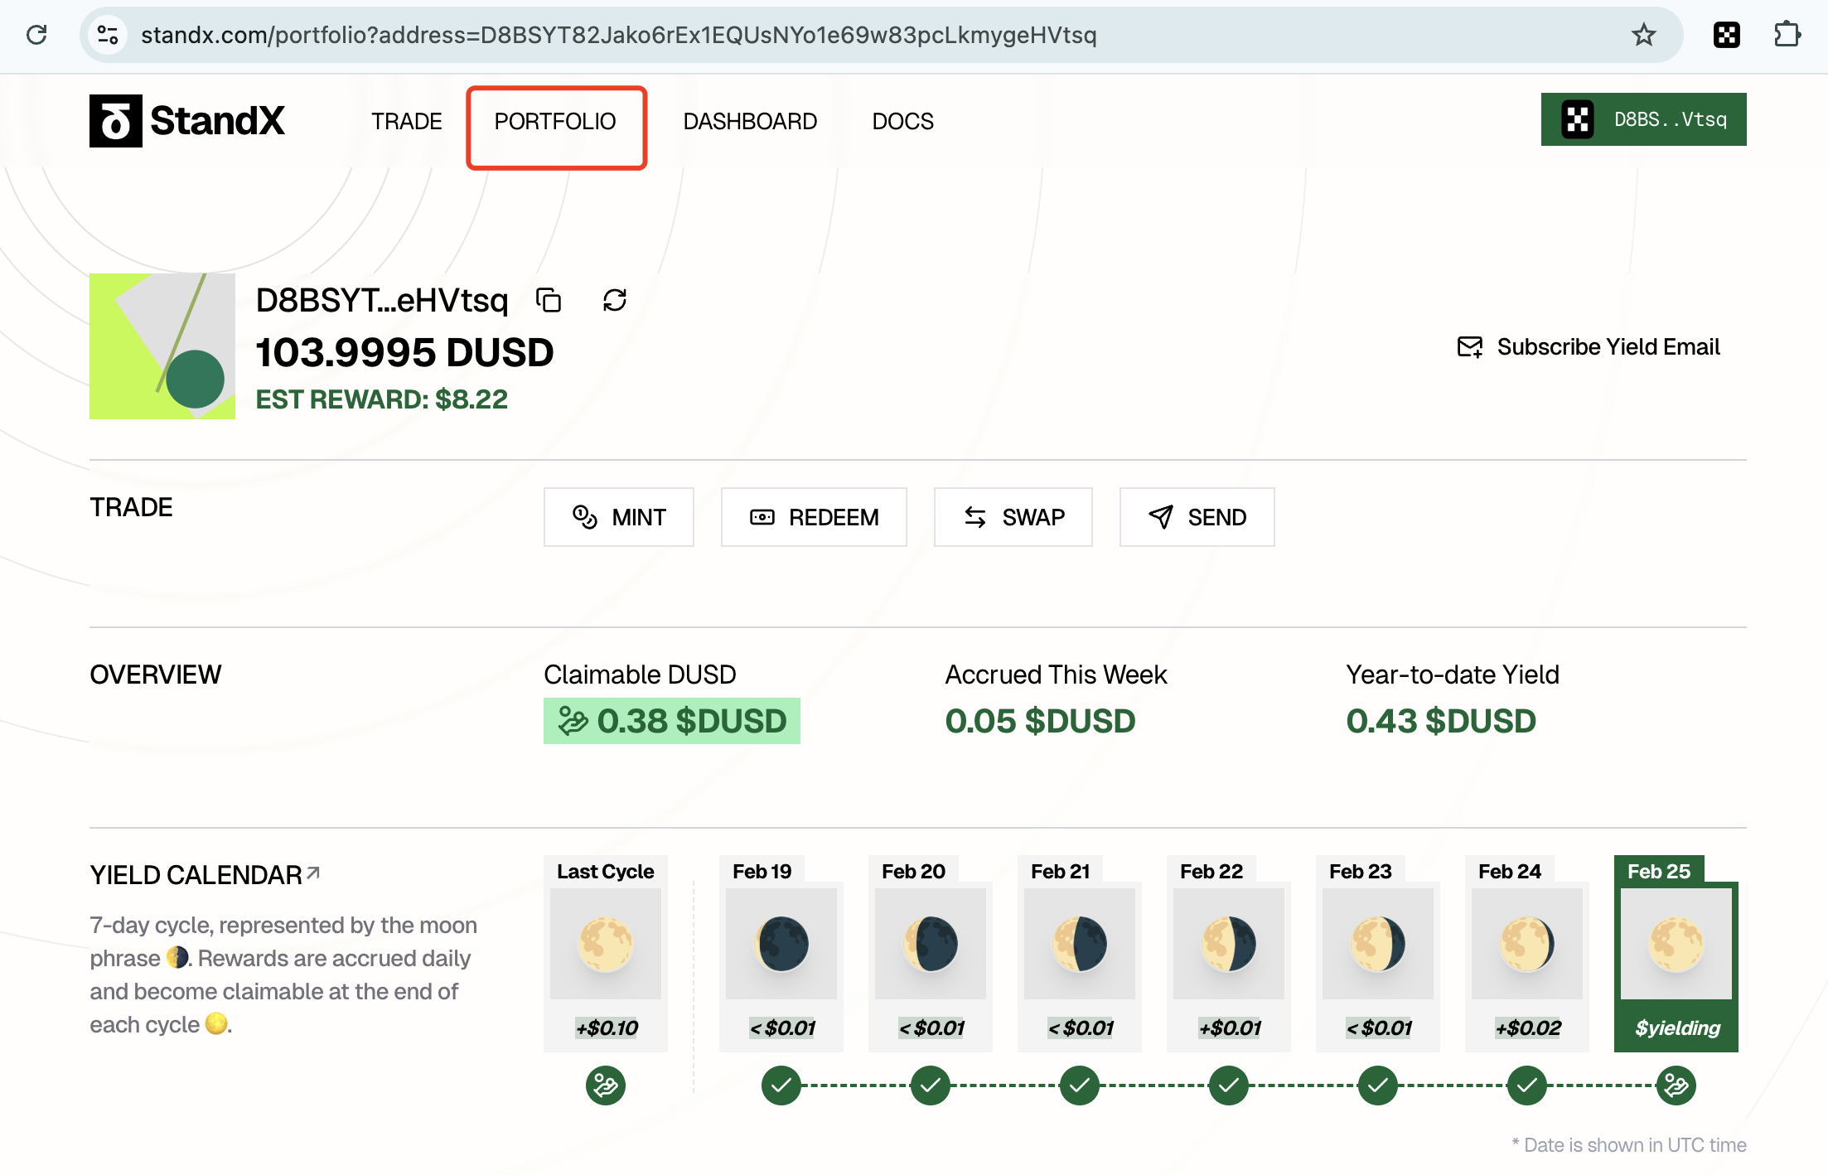Select the Feb 21 moon card
This screenshot has width=1828, height=1175.
click(1080, 954)
